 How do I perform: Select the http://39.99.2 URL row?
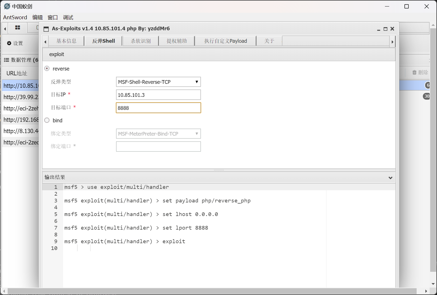coord(20,97)
